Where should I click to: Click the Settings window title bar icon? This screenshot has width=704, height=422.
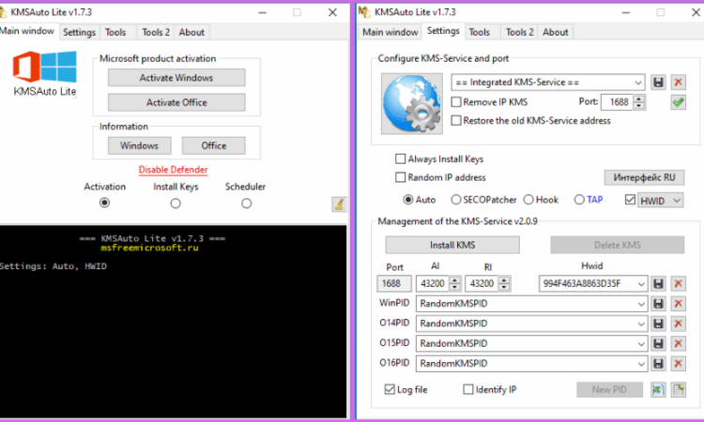(364, 12)
